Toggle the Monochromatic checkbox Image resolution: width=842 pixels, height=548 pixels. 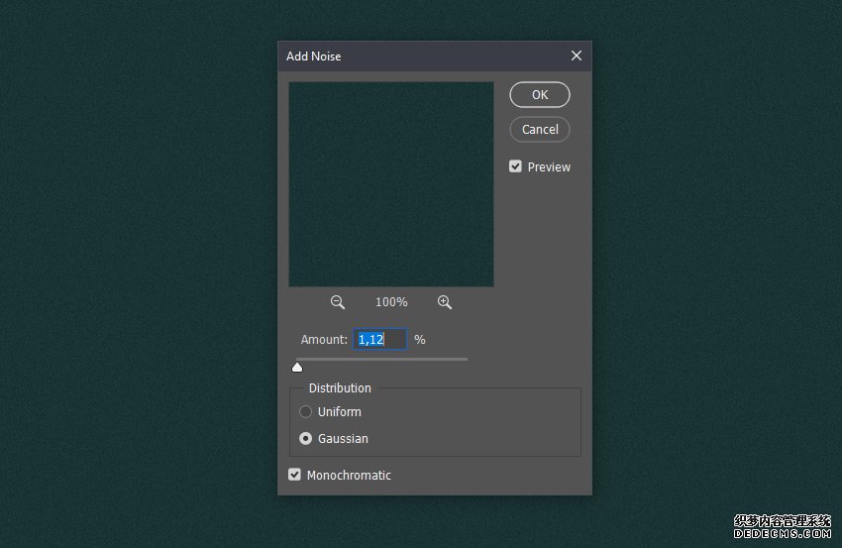coord(294,475)
